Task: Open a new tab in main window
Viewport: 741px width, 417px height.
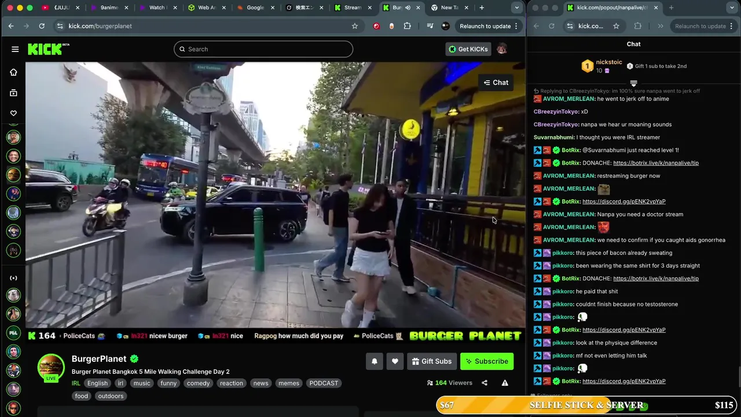Action: click(482, 8)
